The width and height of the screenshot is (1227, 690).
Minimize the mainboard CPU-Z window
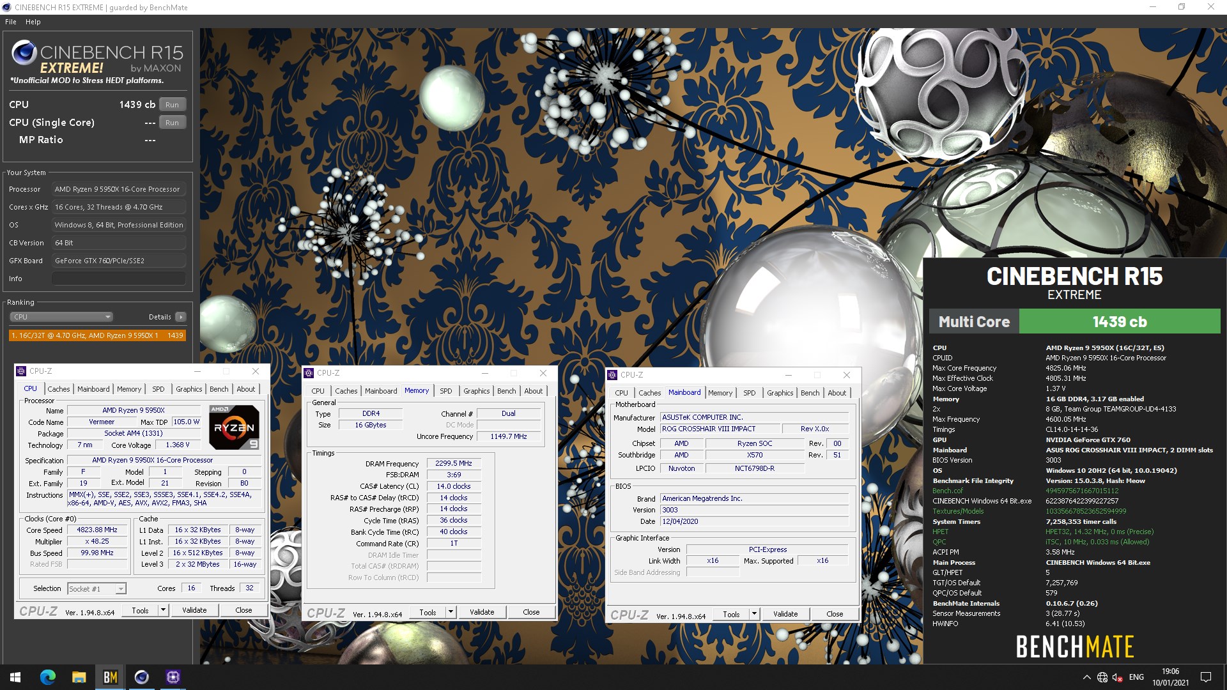click(x=789, y=375)
